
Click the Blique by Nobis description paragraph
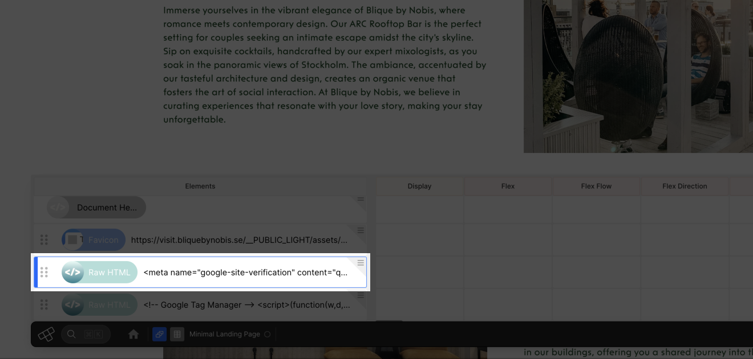tap(325, 65)
